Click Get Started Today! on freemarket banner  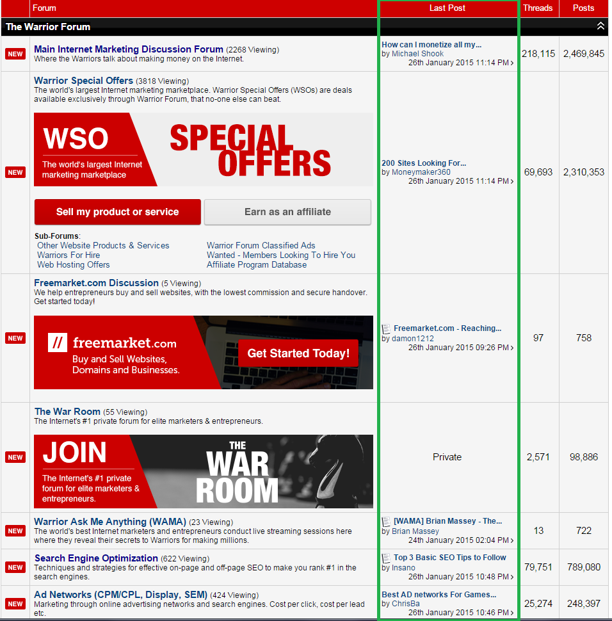pyautogui.click(x=298, y=353)
